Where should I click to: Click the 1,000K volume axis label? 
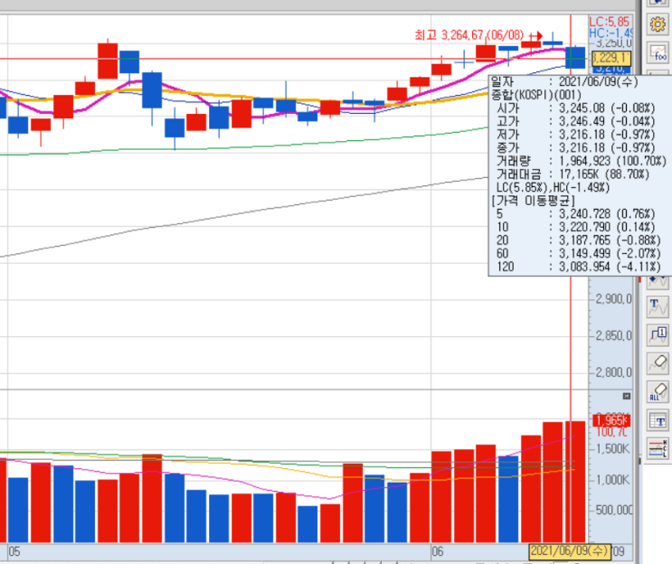pyautogui.click(x=613, y=480)
